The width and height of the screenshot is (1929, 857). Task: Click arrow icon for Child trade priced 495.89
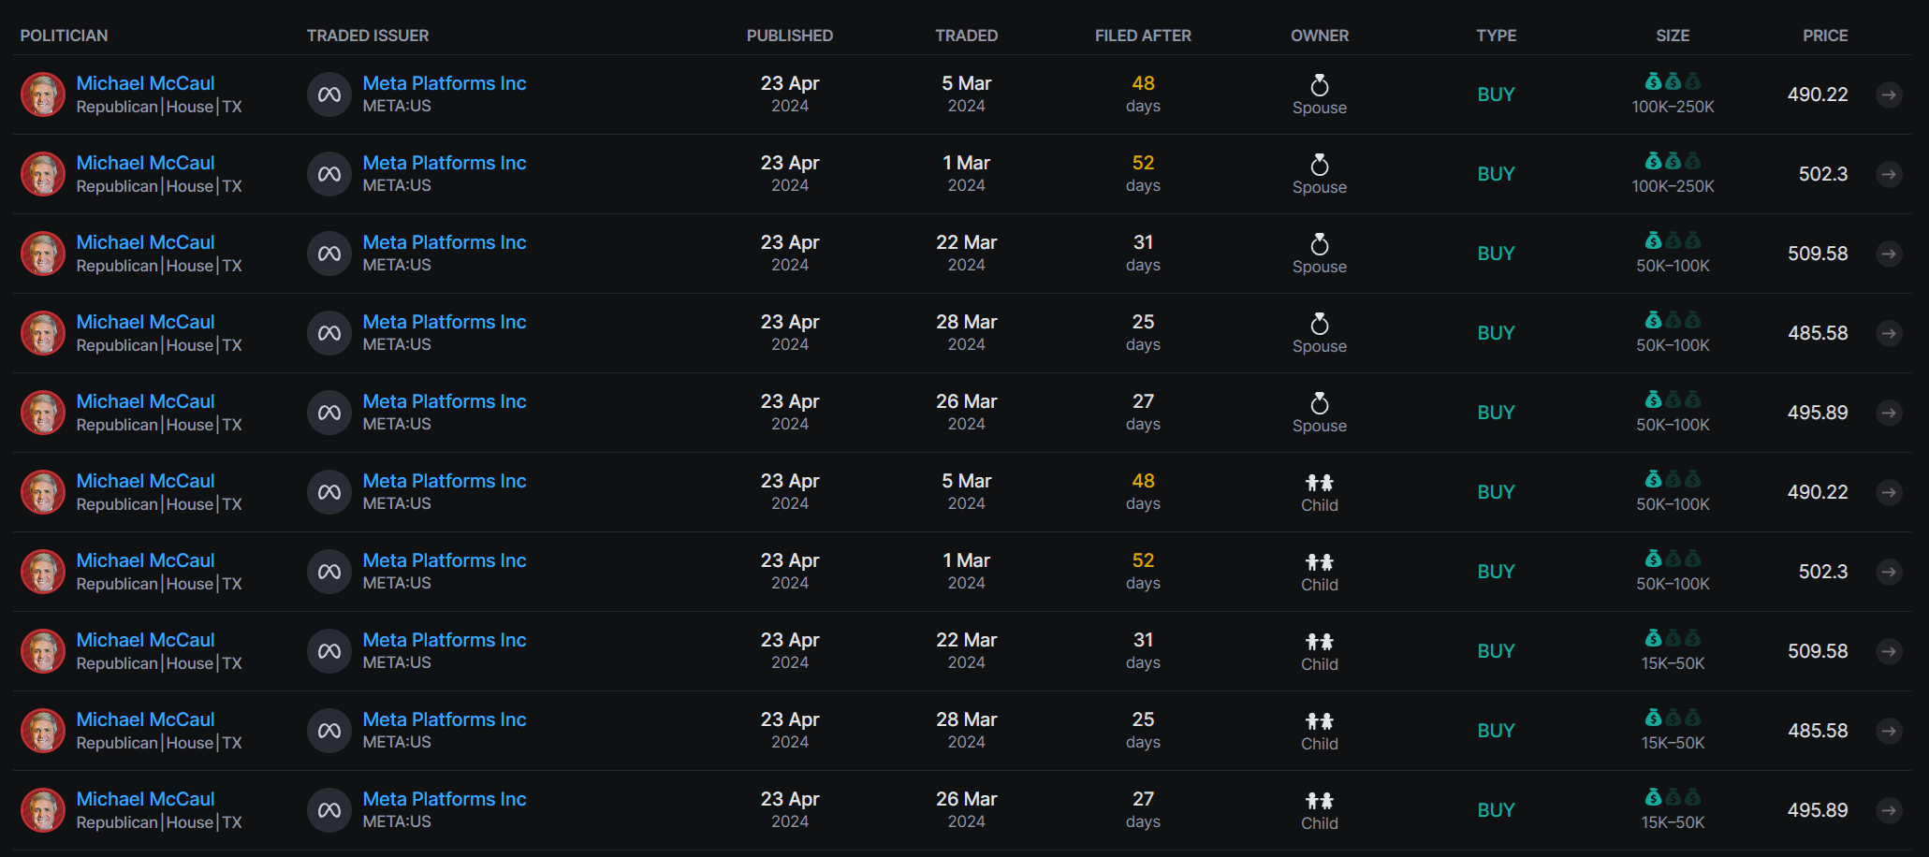pyautogui.click(x=1889, y=810)
